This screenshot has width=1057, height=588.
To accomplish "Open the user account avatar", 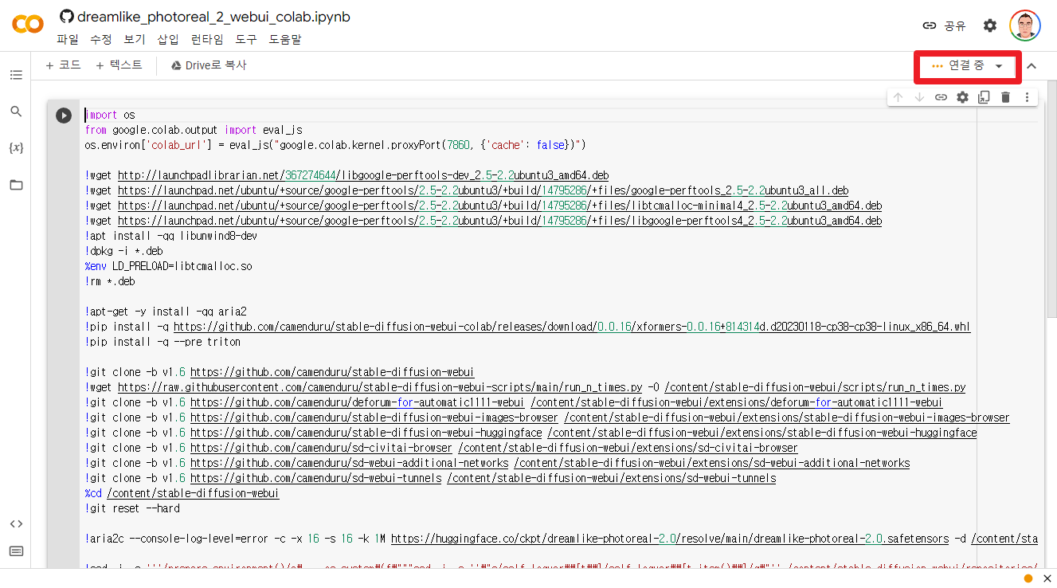I will coord(1025,25).
